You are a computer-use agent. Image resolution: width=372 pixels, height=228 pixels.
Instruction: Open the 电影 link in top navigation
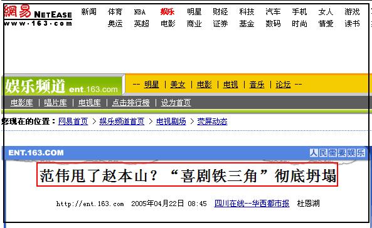click(x=167, y=23)
